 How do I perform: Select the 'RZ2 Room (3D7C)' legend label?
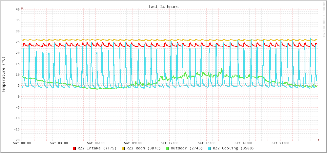[x=144, y=148]
